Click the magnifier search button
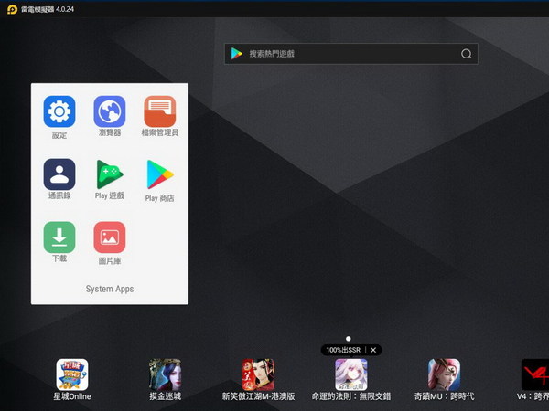Viewport: 549px width, 411px height. pos(467,54)
